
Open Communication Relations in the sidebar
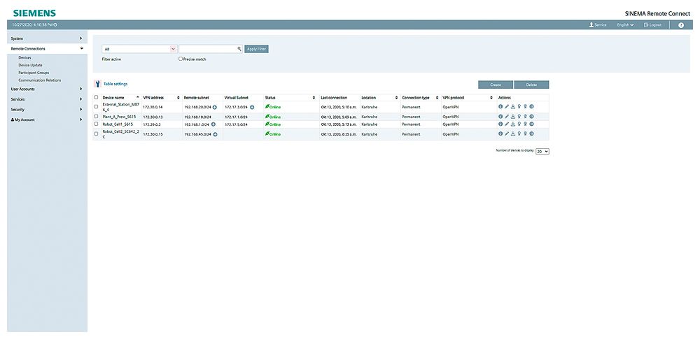[x=40, y=80]
